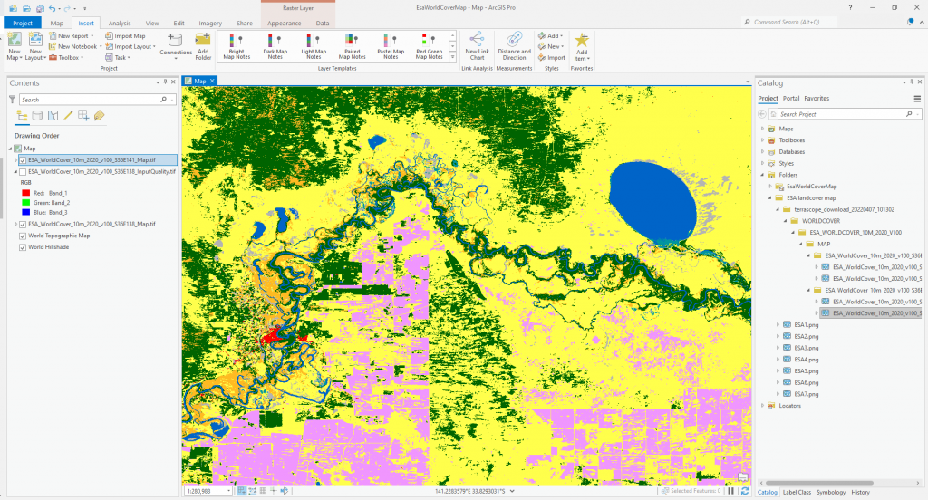
Task: Click the New Report button
Action: 71,36
